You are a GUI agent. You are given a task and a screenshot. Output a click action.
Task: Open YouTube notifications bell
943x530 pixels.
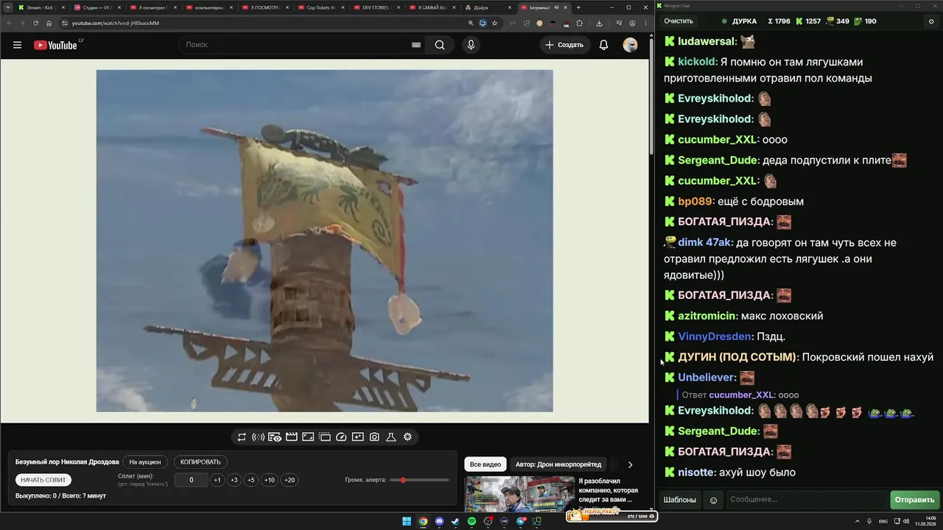click(x=603, y=45)
